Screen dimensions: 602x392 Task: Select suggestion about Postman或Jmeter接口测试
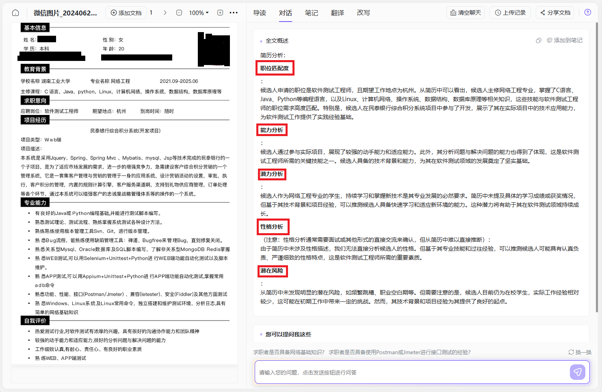(399, 352)
